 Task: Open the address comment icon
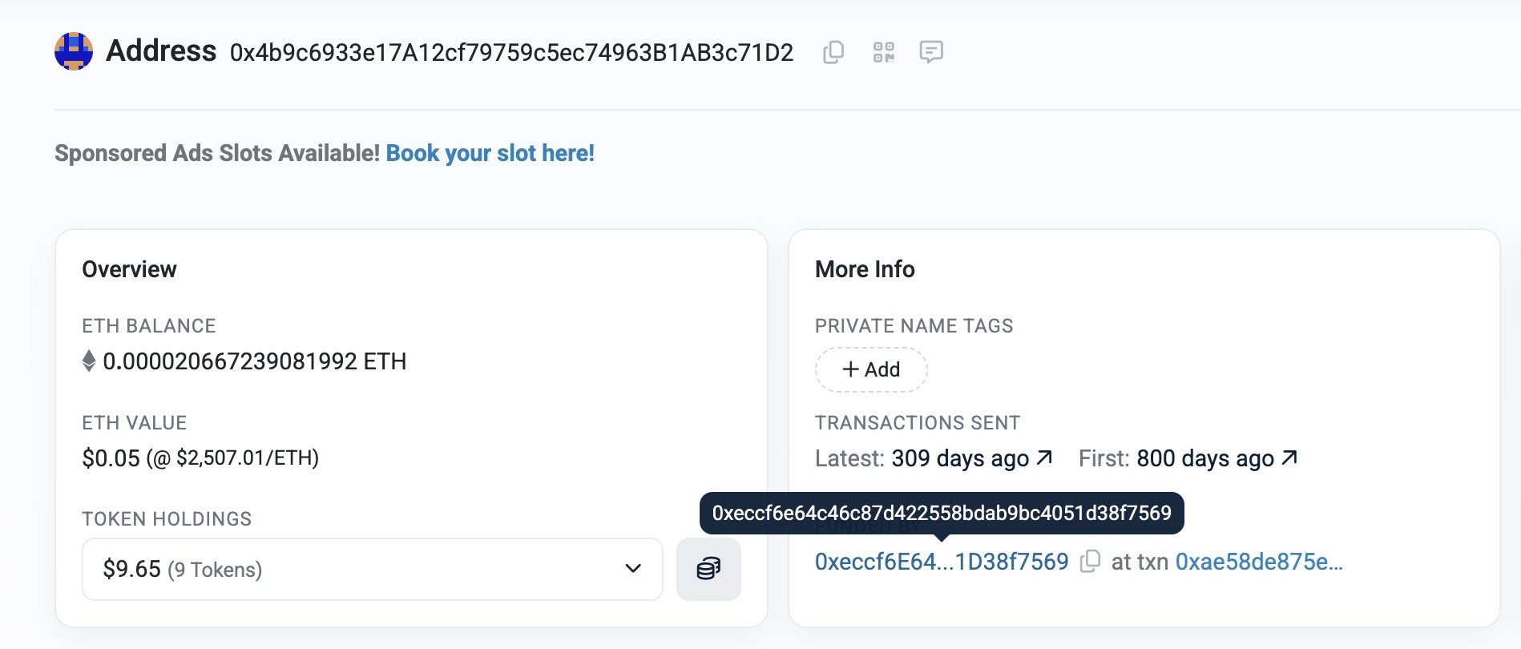[930, 52]
